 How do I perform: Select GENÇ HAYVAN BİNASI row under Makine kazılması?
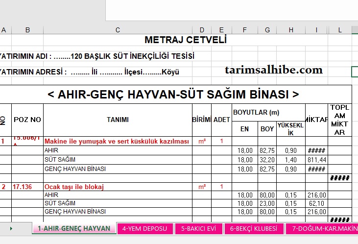pos(118,169)
